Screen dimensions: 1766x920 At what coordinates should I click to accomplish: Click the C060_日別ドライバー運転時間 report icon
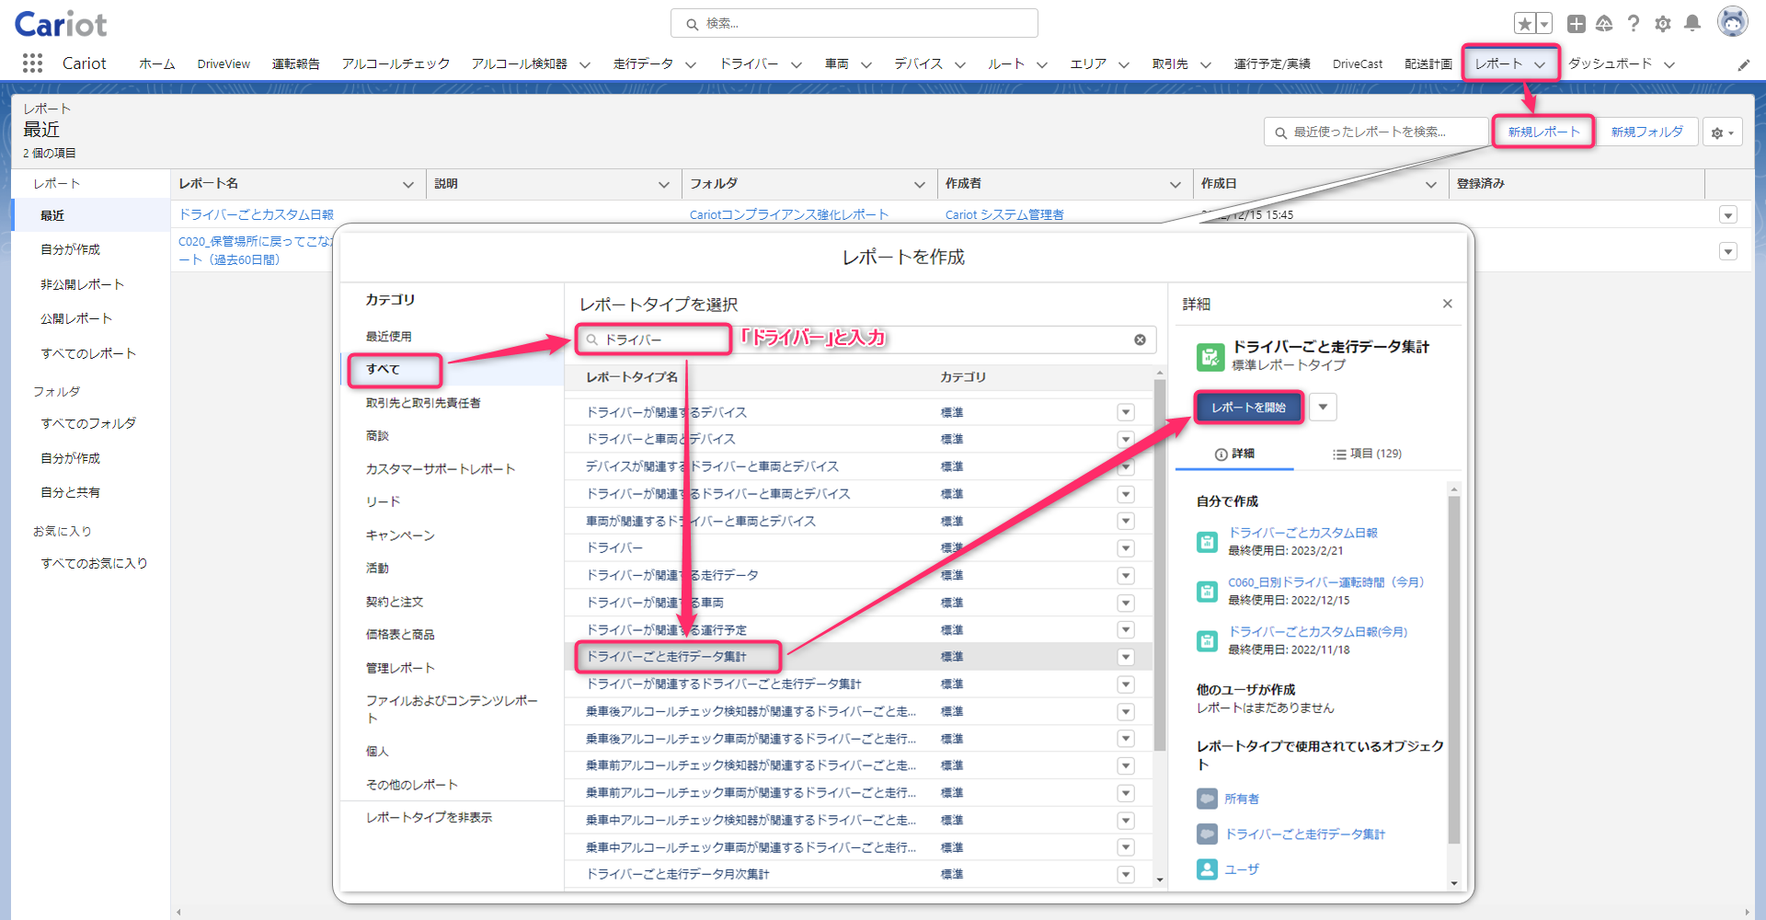click(x=1207, y=592)
